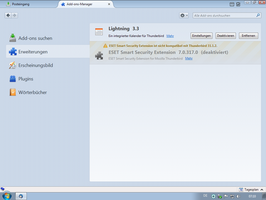
Task: Click the grey ESET extension puzzle icon
Action: click(99, 55)
